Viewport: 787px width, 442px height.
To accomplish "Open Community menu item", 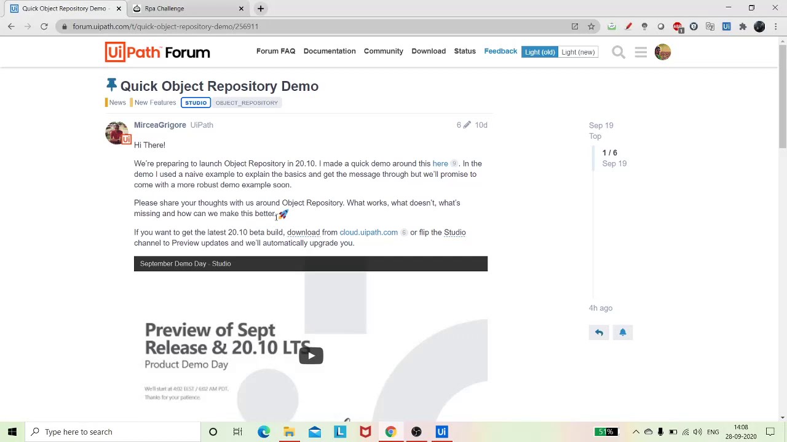I will (x=384, y=51).
